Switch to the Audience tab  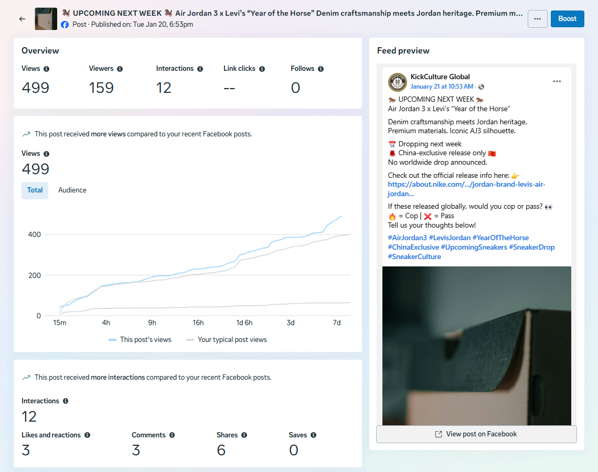click(72, 190)
